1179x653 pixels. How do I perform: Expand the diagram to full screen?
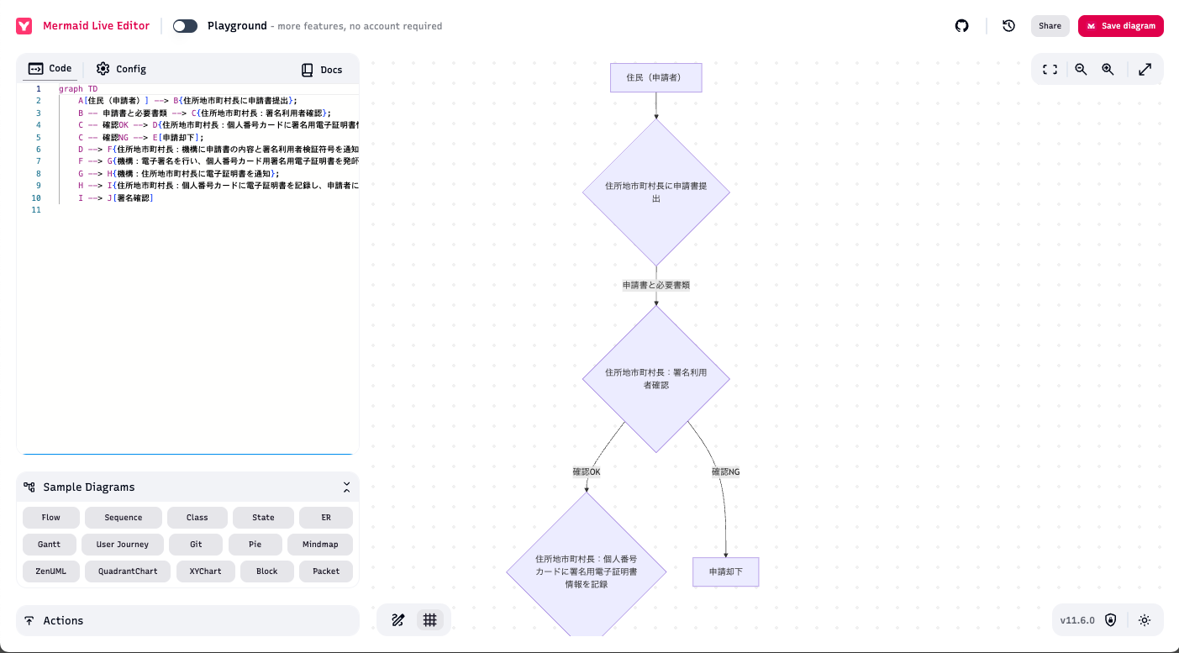pyautogui.click(x=1145, y=70)
